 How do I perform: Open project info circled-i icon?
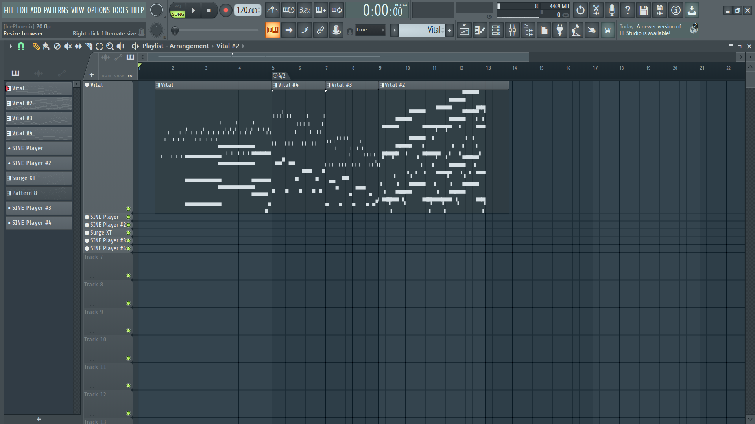(676, 10)
